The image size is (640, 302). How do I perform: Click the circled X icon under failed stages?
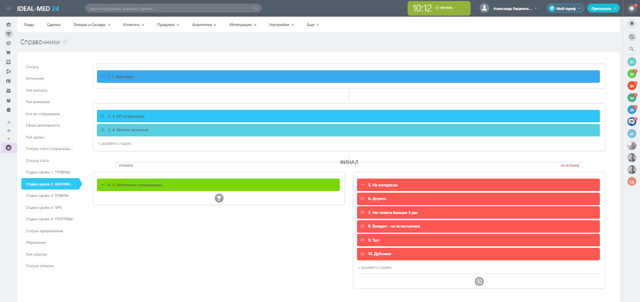pos(479,281)
